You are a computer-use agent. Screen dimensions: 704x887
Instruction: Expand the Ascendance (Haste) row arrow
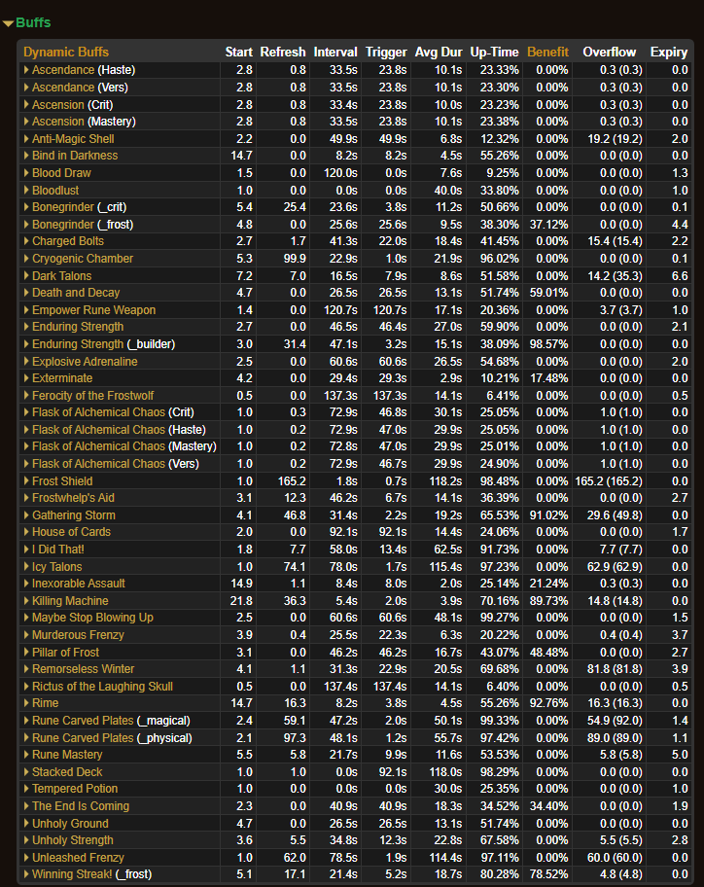(x=26, y=70)
